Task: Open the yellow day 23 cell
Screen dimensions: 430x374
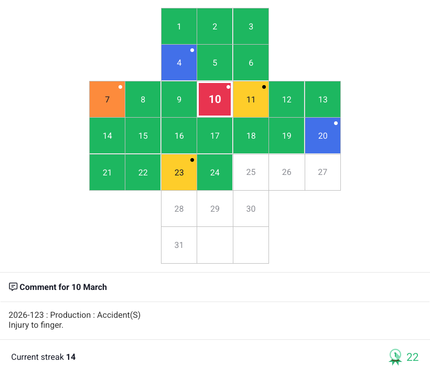Action: 179,172
